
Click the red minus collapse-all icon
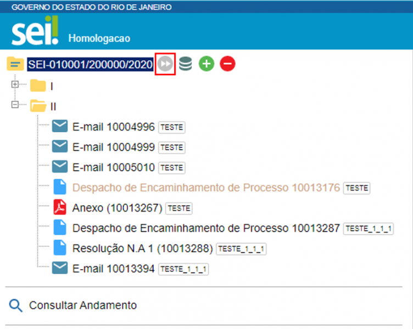tap(227, 64)
